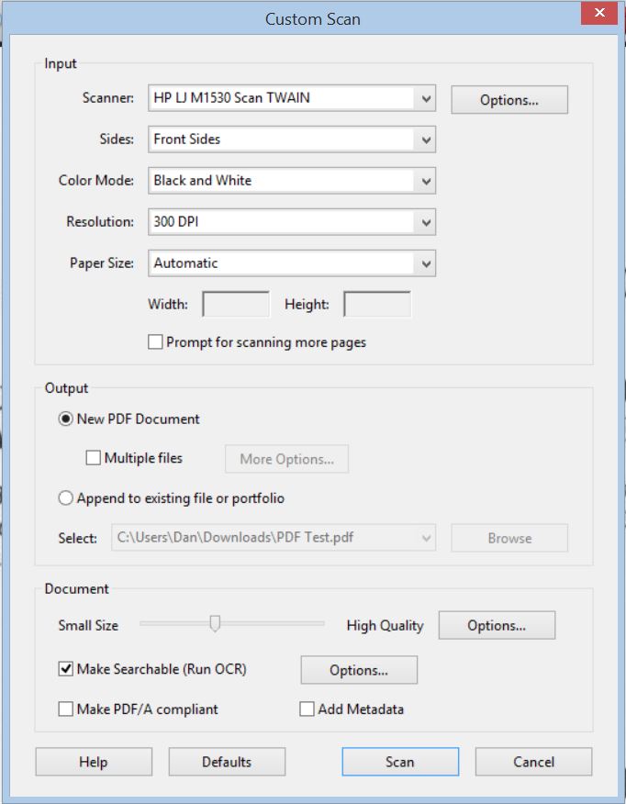
Task: Open the Color Mode dropdown
Action: pyautogui.click(x=425, y=181)
